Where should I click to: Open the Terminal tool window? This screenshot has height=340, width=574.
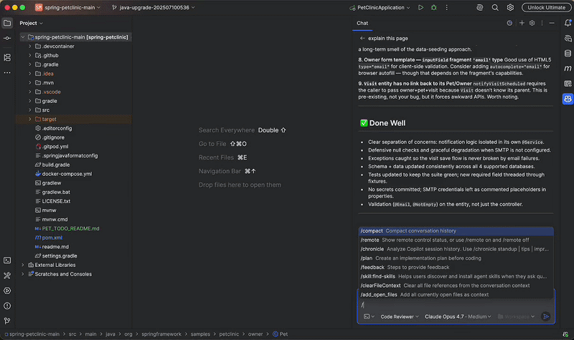tap(7, 261)
